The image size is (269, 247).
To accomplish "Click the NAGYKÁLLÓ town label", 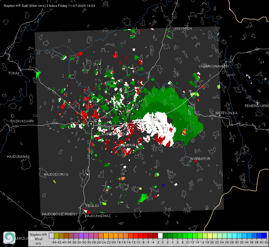I will point(130,145).
